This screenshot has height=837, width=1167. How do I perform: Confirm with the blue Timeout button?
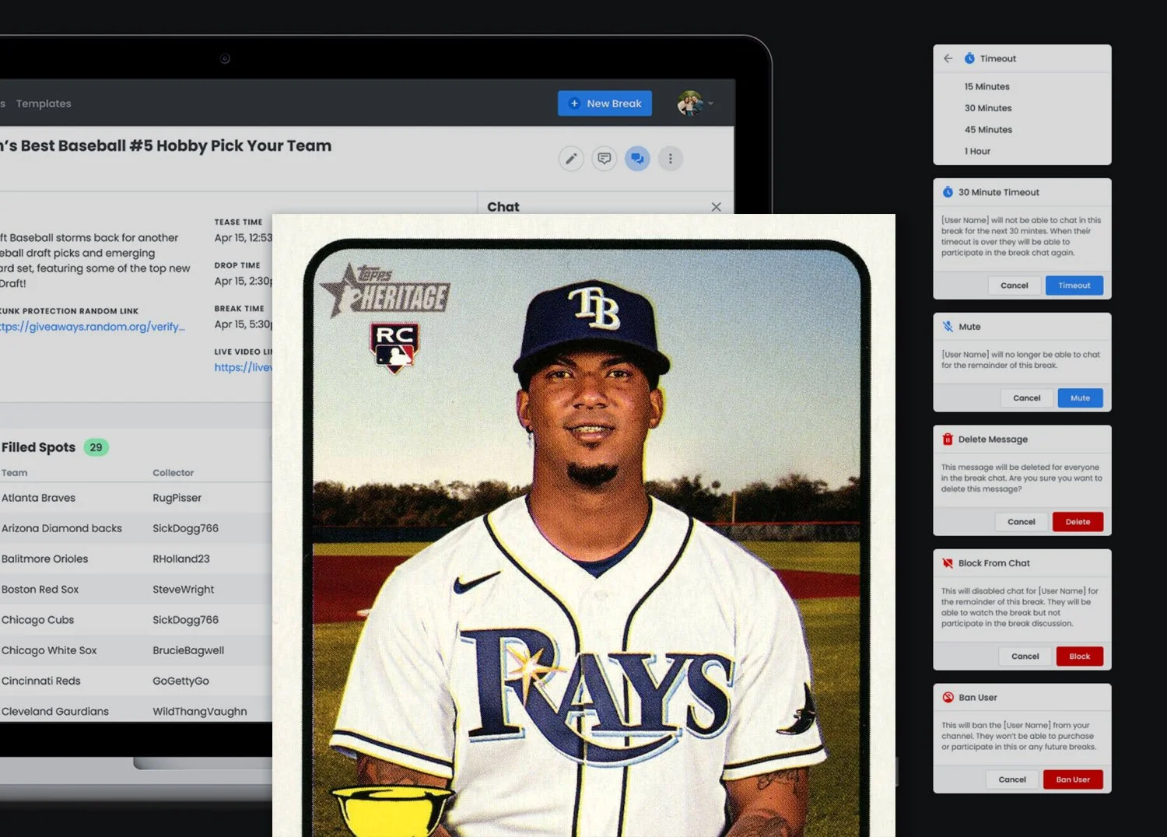coord(1074,285)
